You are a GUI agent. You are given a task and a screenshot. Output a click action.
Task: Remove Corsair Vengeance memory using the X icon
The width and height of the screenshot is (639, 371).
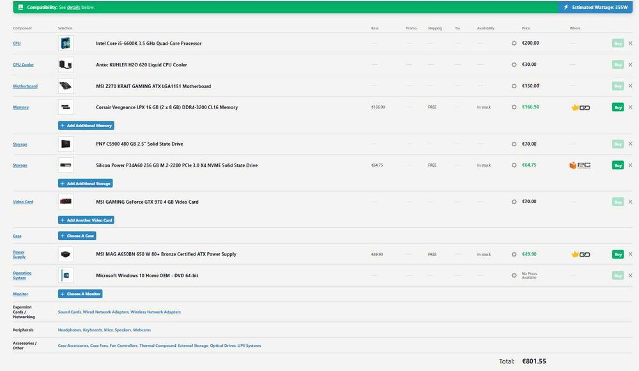[630, 107]
